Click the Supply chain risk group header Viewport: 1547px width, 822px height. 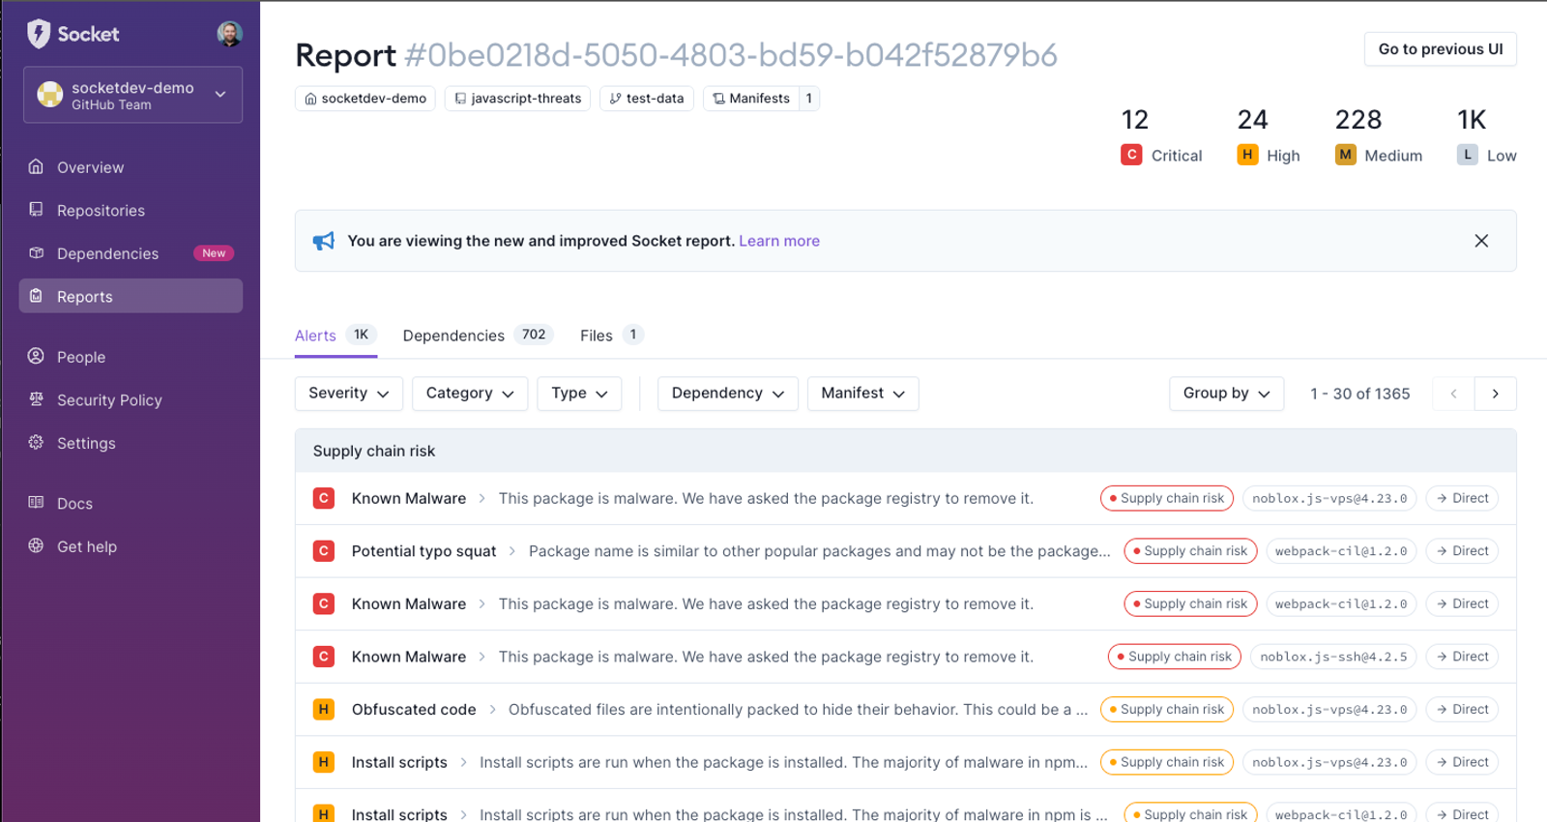[906, 451]
